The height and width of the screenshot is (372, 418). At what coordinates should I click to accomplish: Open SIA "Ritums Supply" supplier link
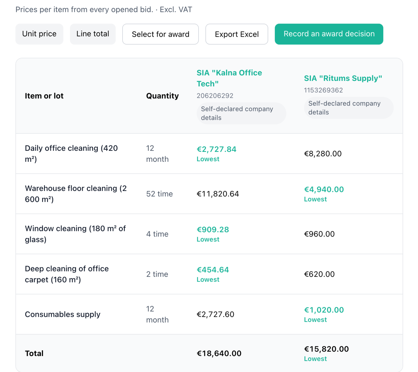(x=343, y=78)
